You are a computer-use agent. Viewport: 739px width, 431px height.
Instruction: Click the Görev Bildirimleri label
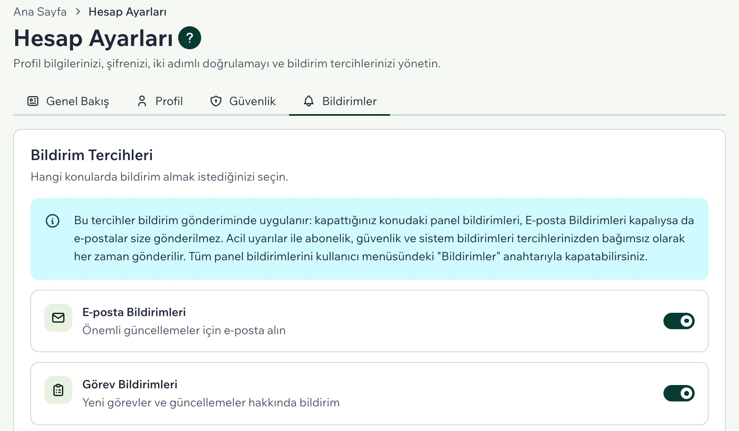(130, 385)
